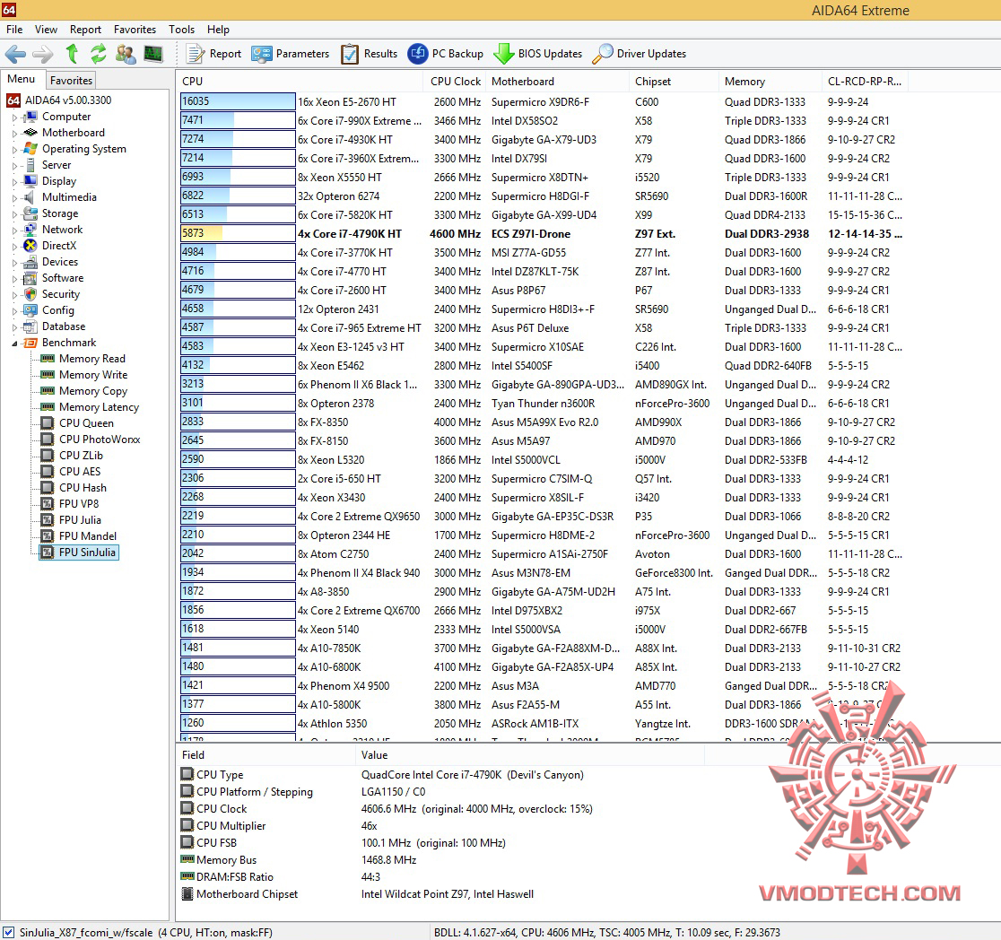Open the View menu
1001x940 pixels.
(46, 30)
